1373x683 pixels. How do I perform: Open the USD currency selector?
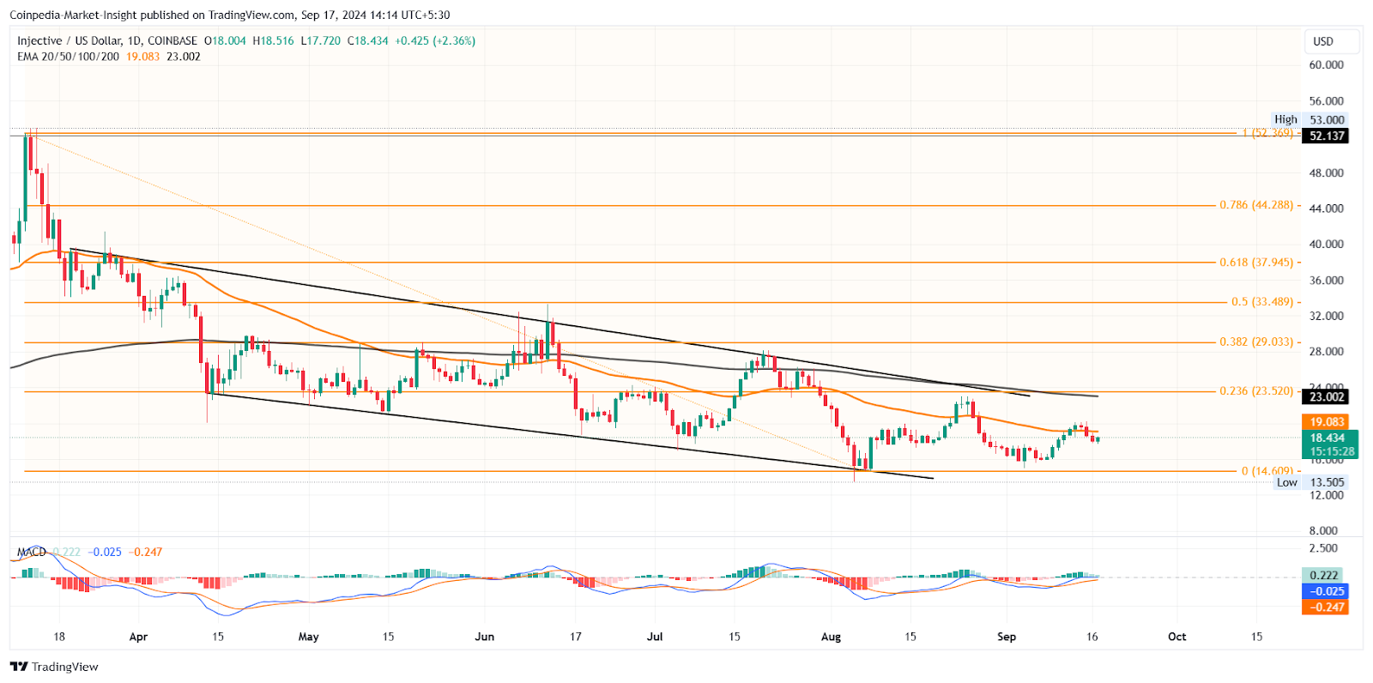pos(1331,41)
